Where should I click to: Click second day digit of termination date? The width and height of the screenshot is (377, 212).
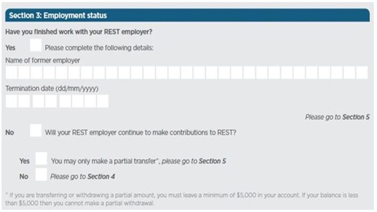(24, 101)
